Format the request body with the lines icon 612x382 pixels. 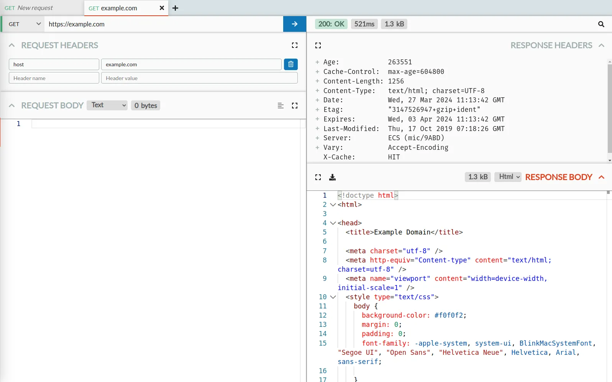tap(281, 105)
